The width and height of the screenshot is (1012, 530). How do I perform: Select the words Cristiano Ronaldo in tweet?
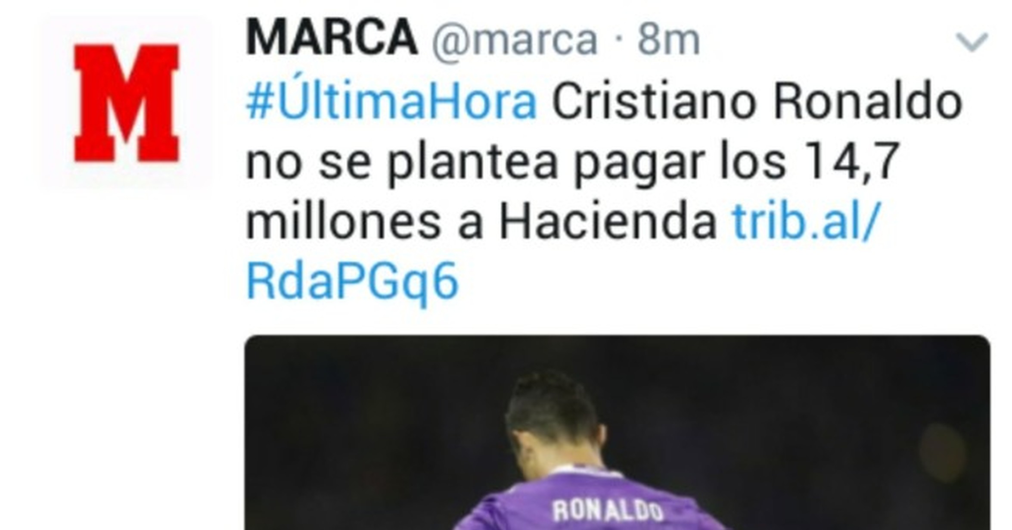tap(757, 103)
